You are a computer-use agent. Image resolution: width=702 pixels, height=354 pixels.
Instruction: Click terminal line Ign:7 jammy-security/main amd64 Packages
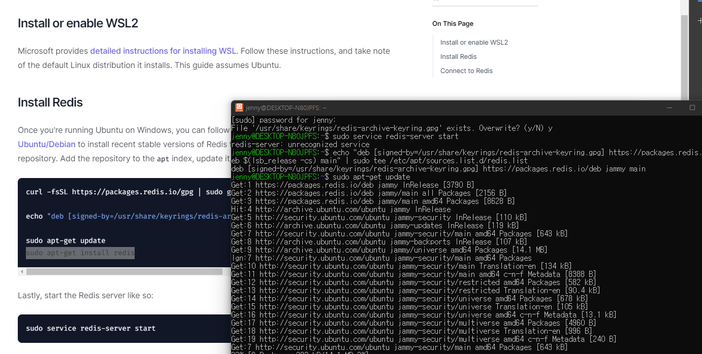point(381,258)
